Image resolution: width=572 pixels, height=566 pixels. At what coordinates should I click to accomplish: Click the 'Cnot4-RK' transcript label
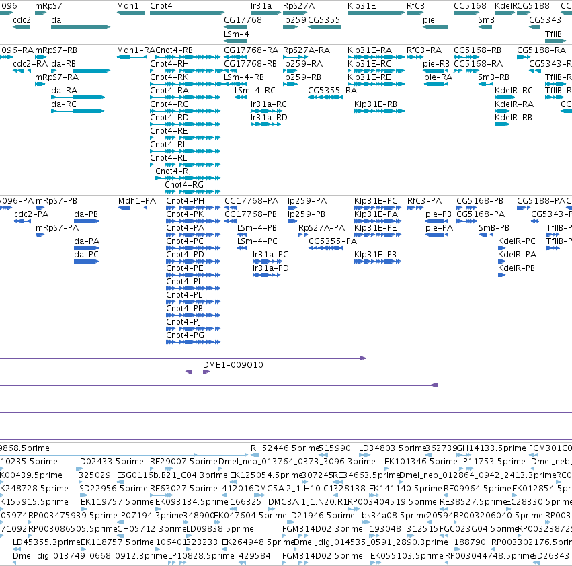click(x=169, y=77)
